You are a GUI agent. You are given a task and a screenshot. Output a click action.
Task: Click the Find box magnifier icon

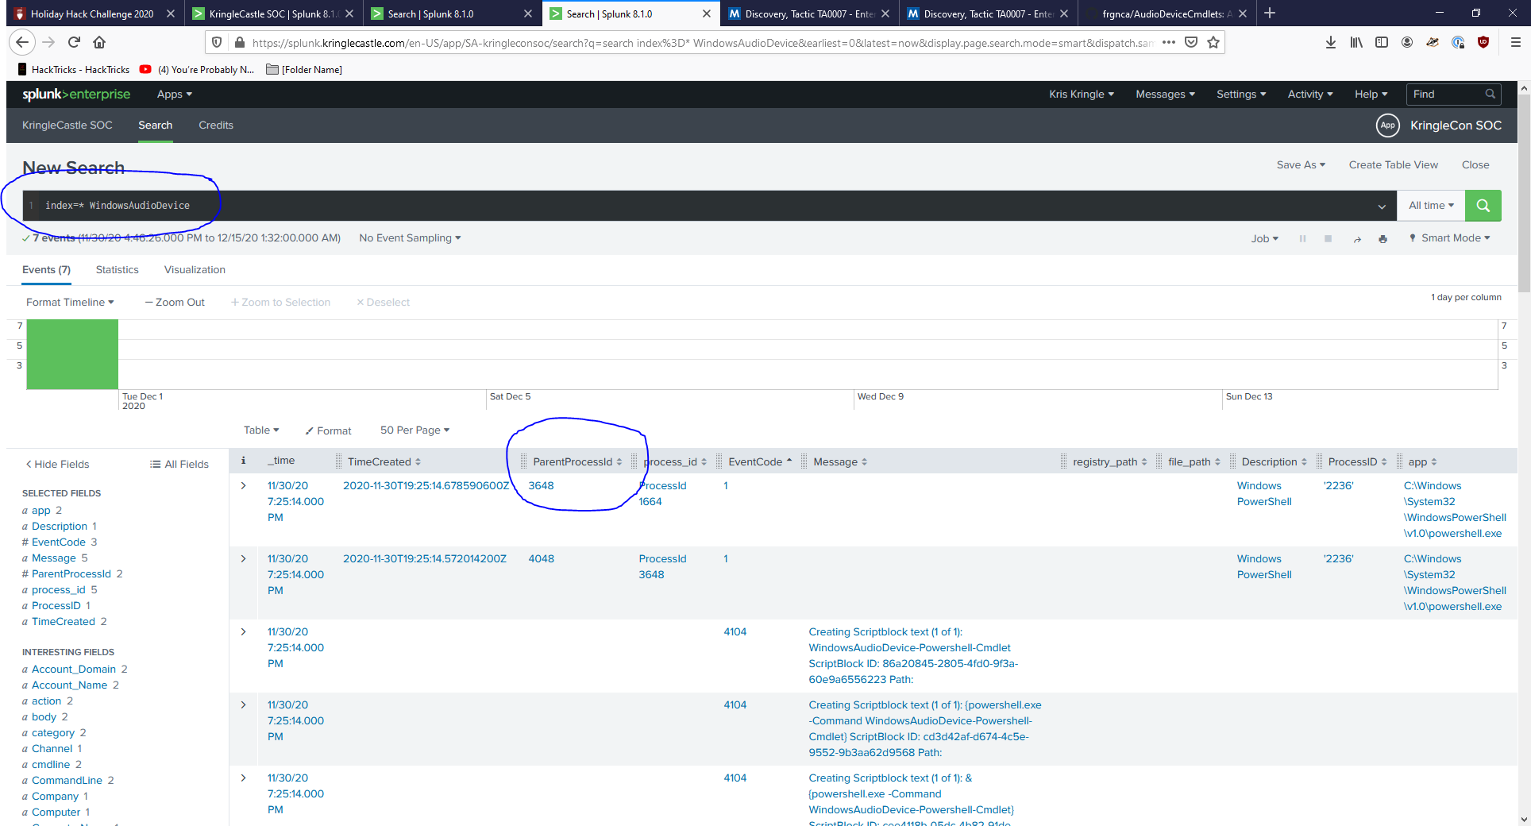pyautogui.click(x=1490, y=95)
